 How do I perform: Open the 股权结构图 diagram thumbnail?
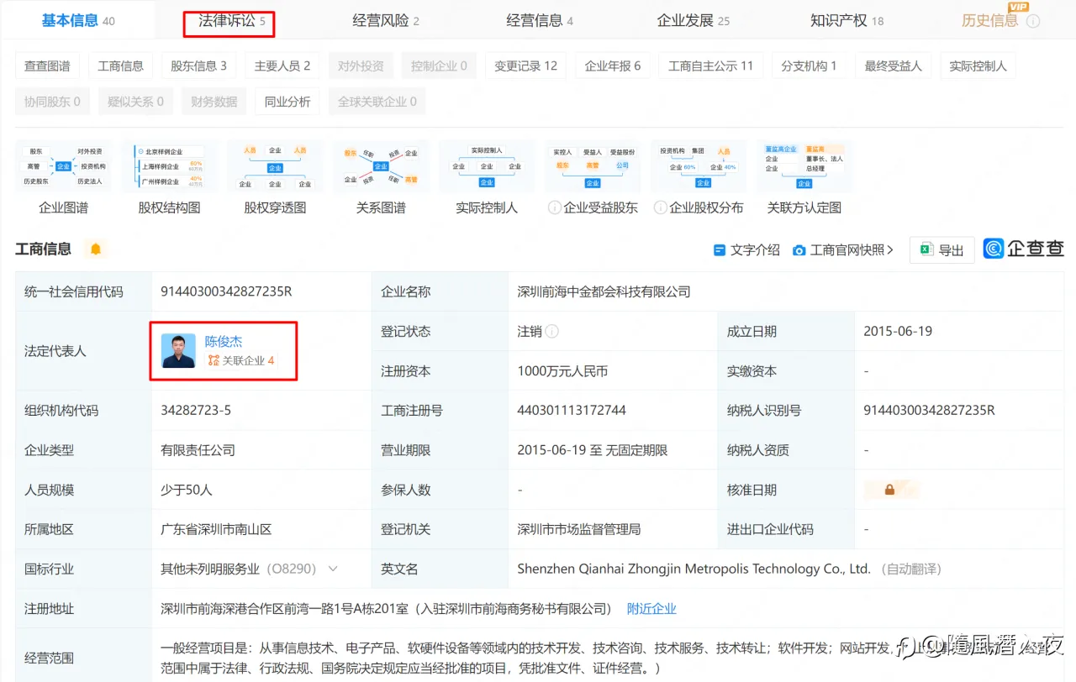(x=169, y=166)
